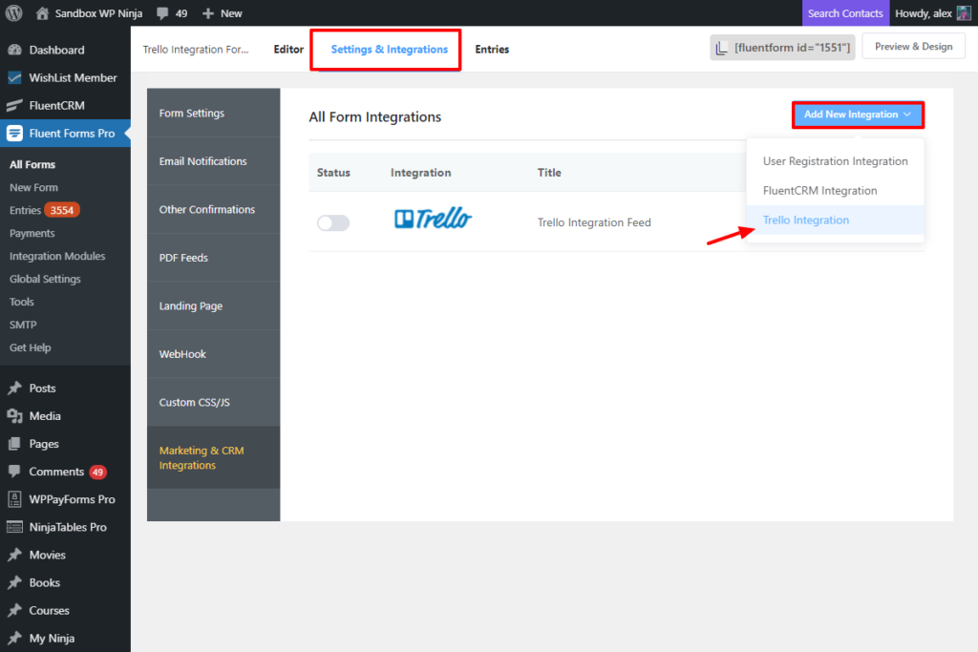This screenshot has width=978, height=652.
Task: Click the Media sidebar icon
Action: point(15,416)
